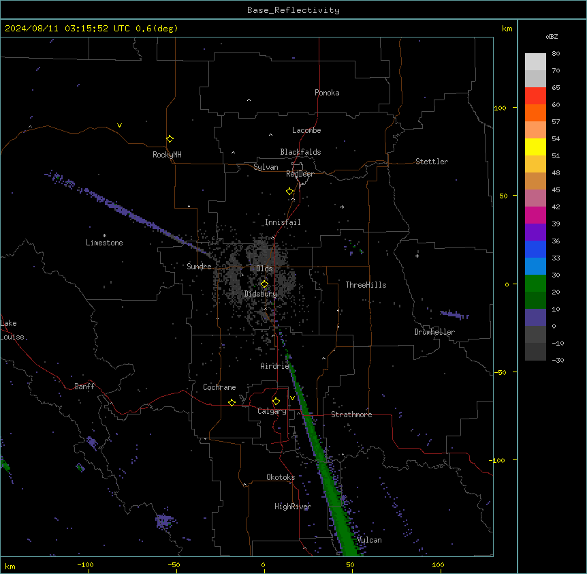
Task: Click the Banff label
Action: [84, 387]
